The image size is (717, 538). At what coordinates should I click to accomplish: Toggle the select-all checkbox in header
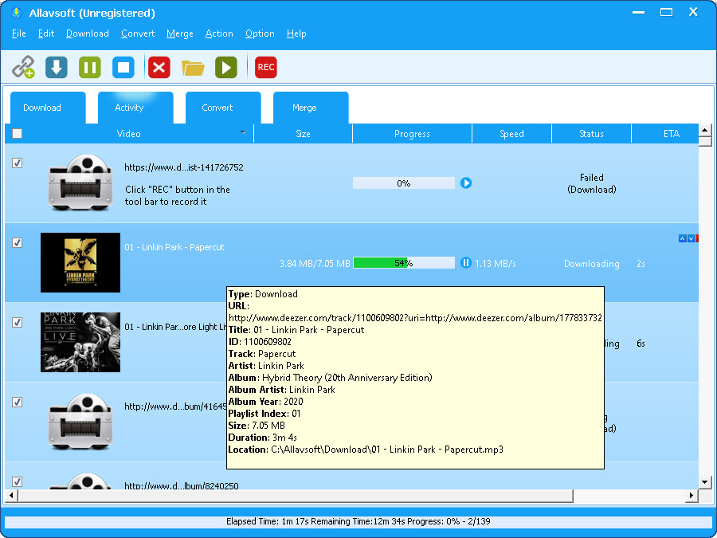pyautogui.click(x=17, y=134)
